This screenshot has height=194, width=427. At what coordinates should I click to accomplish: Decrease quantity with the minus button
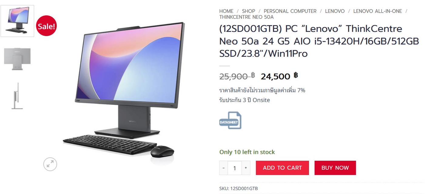click(x=224, y=168)
